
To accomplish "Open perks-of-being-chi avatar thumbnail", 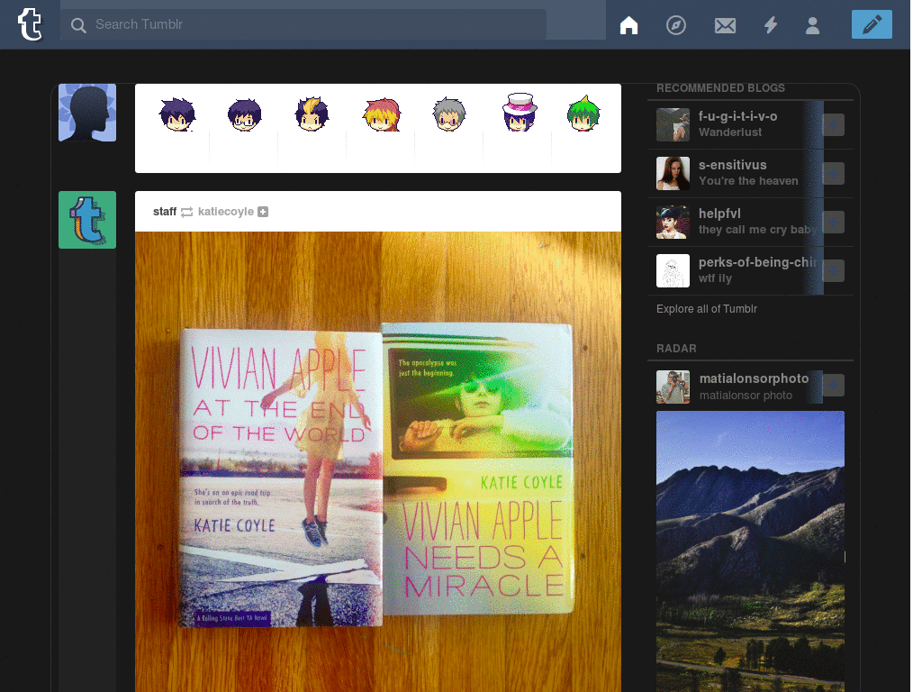I will (673, 270).
